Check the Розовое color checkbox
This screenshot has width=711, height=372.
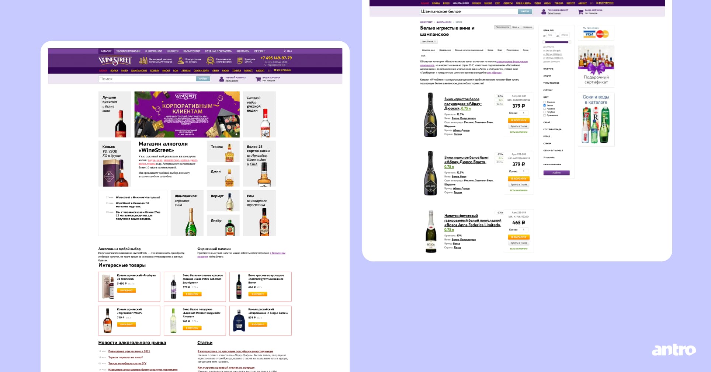[x=544, y=109]
